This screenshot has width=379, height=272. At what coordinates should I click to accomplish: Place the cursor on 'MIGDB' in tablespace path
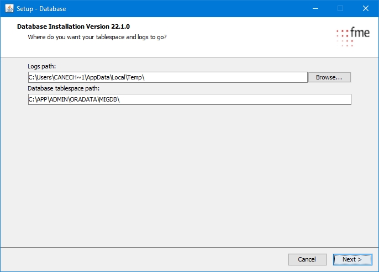click(109, 99)
